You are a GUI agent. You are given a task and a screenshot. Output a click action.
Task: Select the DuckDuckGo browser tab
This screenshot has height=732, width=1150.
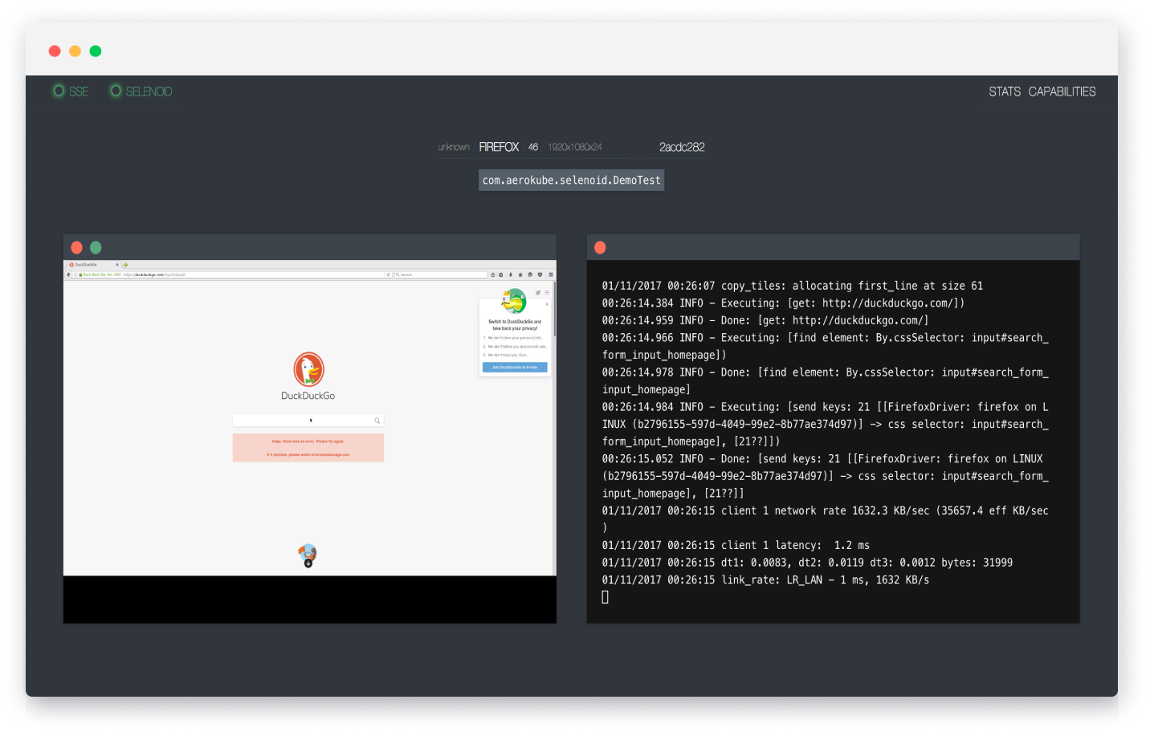click(88, 265)
